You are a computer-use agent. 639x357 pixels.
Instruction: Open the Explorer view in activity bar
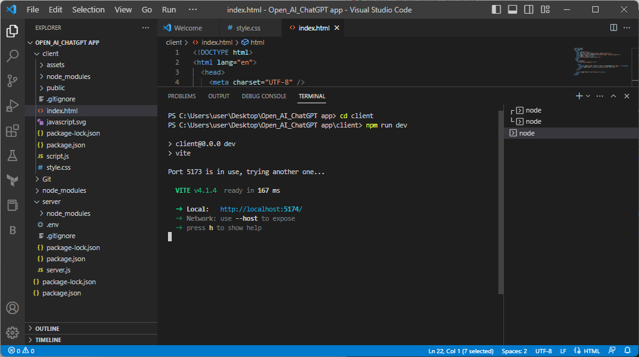point(12,31)
